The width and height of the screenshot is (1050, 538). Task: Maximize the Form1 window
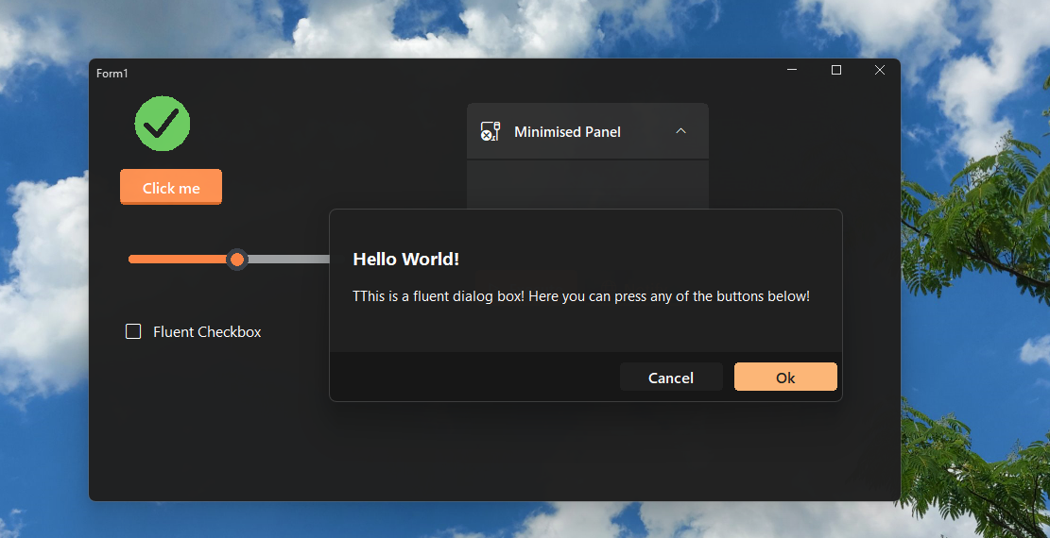click(835, 70)
